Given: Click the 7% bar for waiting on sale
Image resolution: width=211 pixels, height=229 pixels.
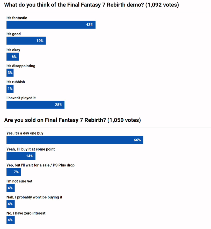Looking at the screenshot, I should pos(14,172).
